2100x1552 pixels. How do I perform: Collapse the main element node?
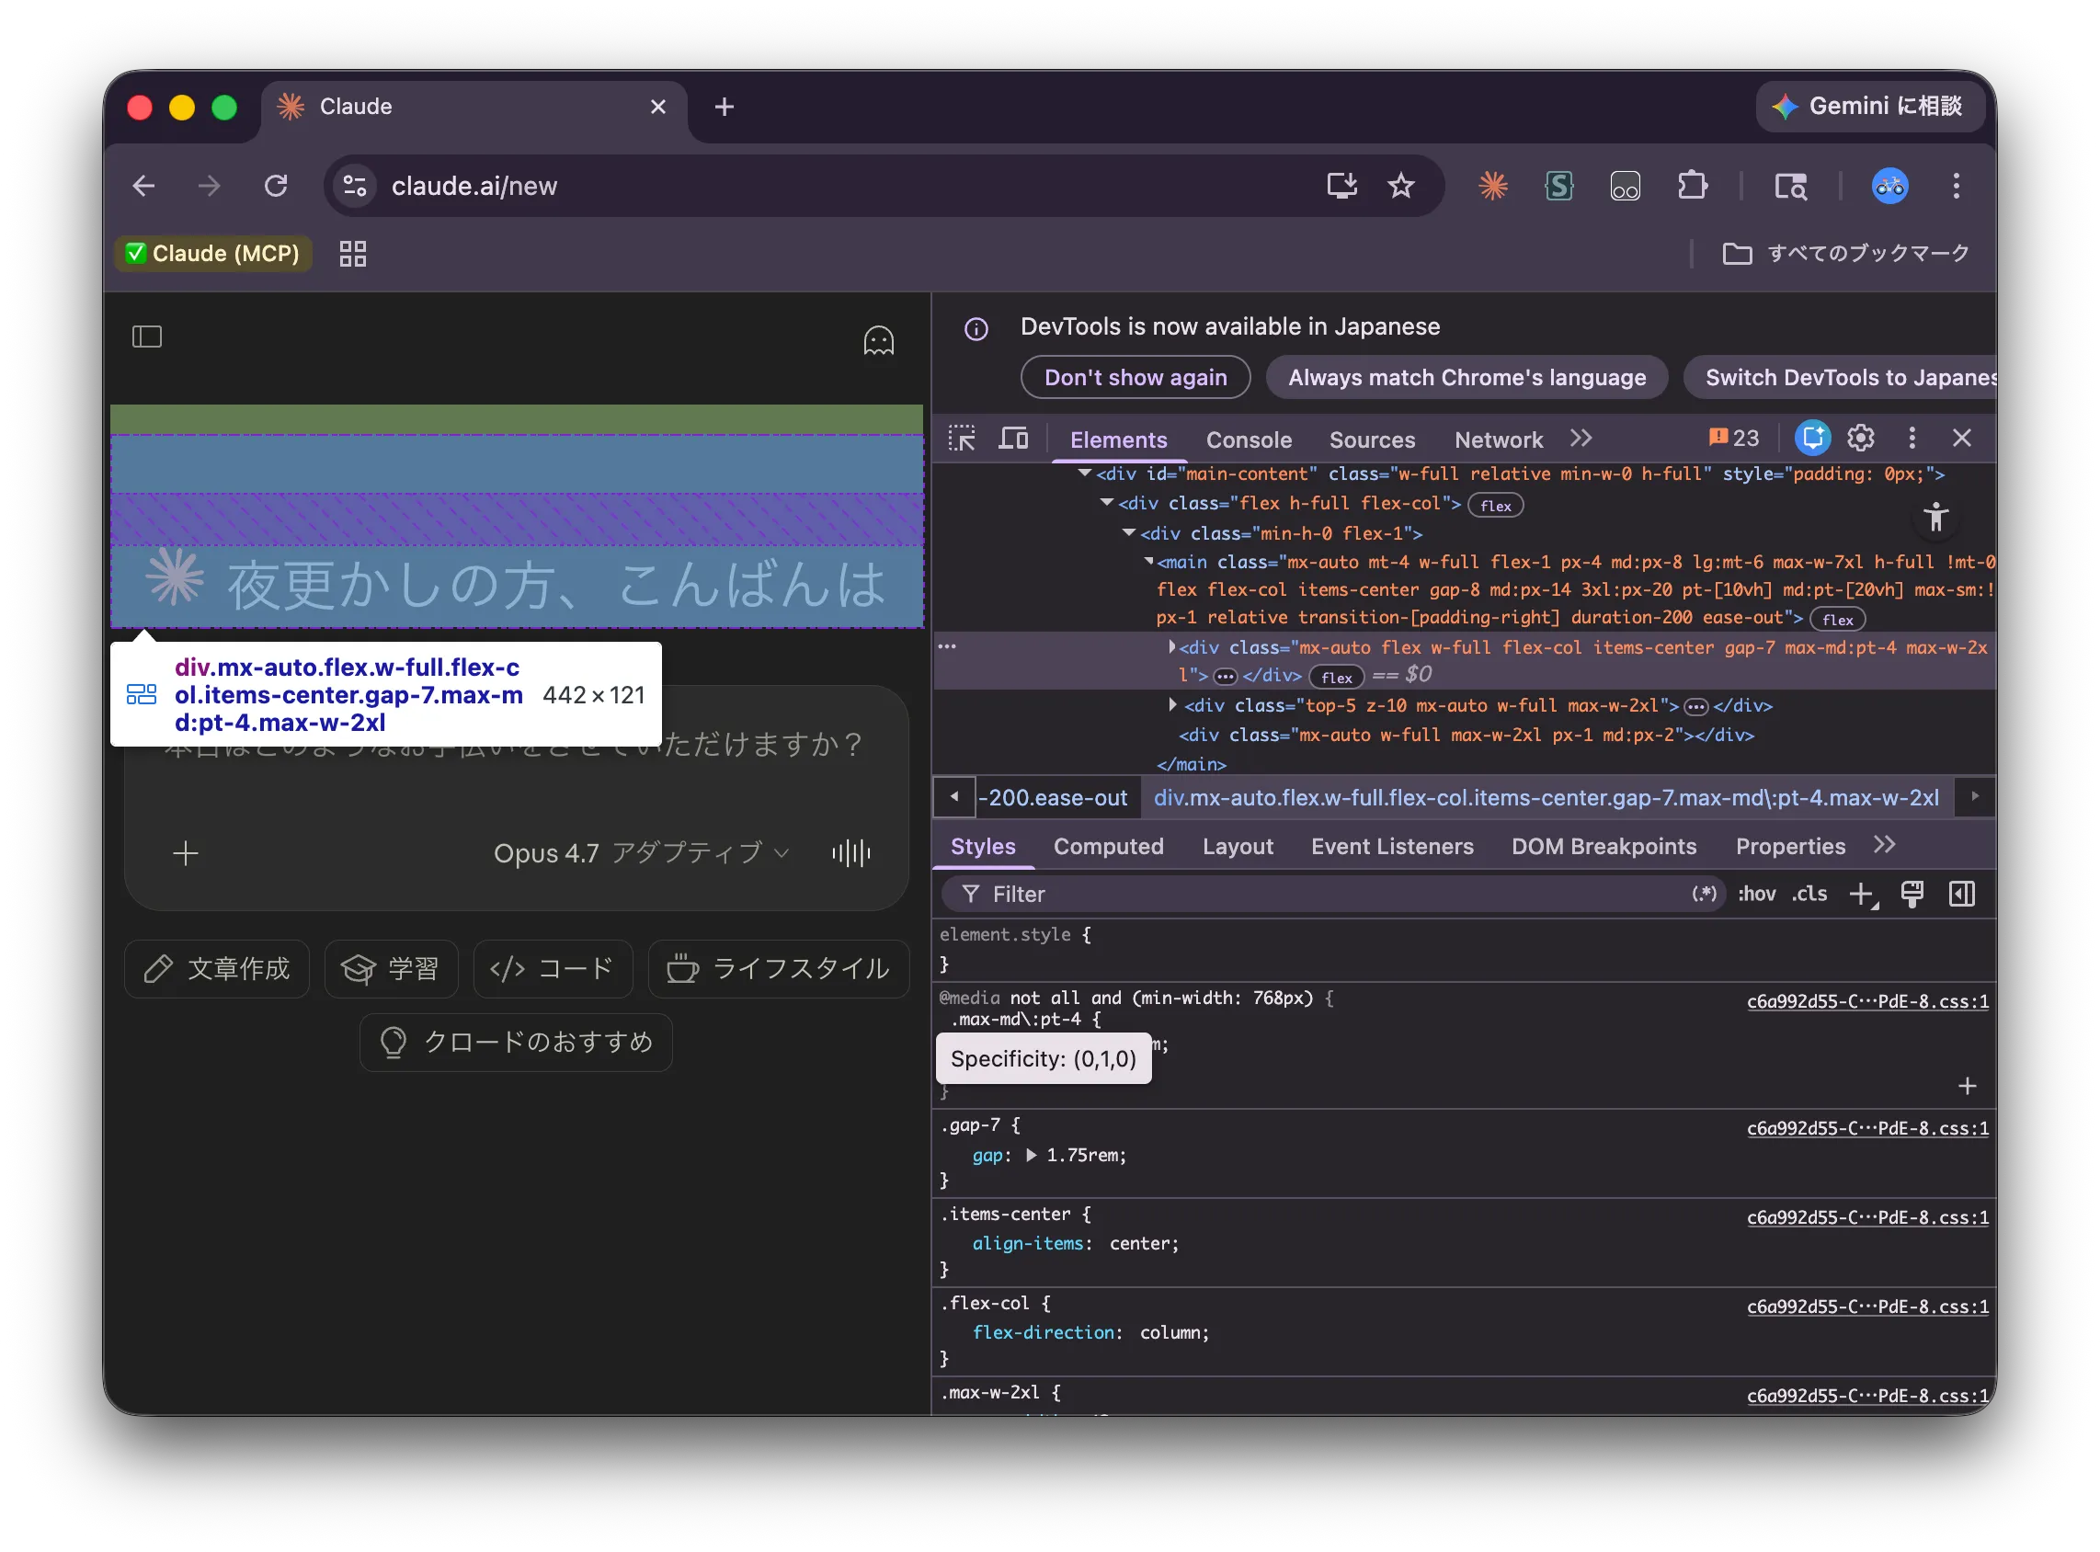pyautogui.click(x=1148, y=562)
